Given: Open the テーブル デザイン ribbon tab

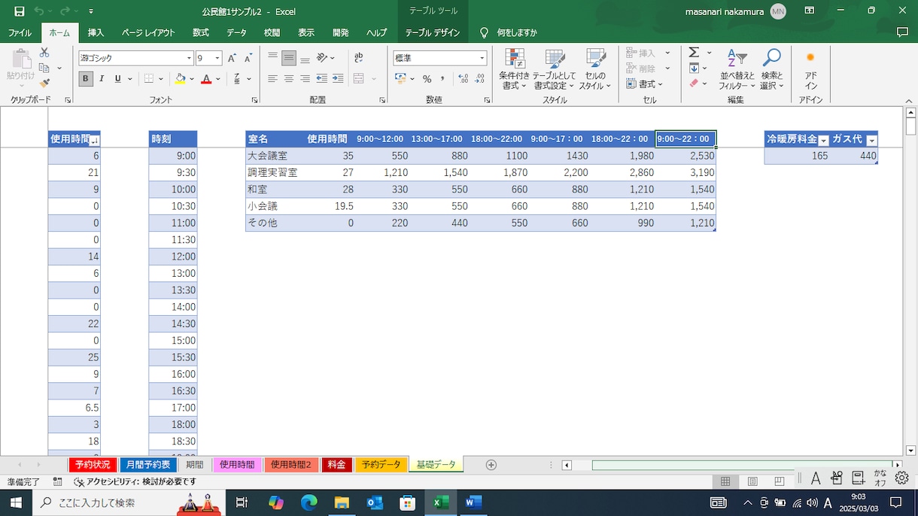Looking at the screenshot, I should click(433, 33).
